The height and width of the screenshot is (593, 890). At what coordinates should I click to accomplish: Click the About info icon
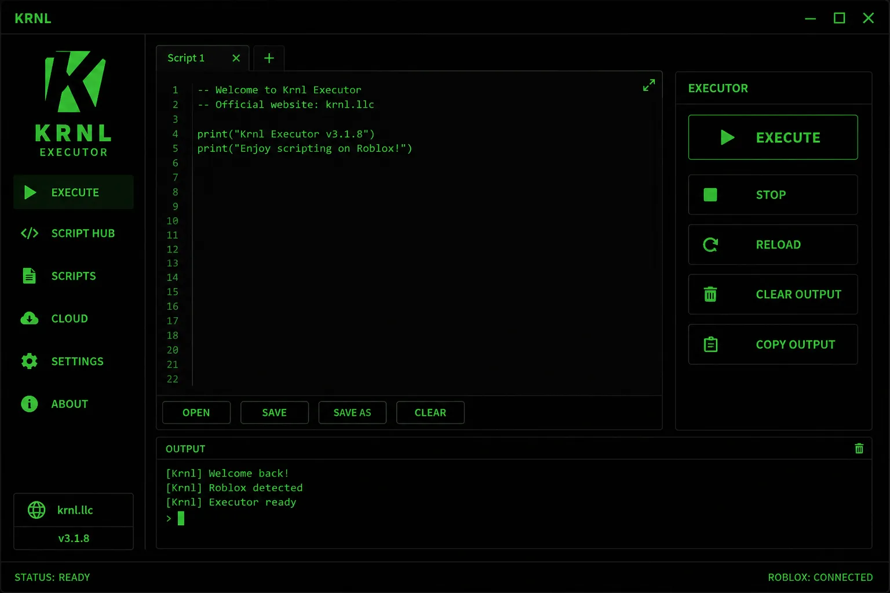pos(29,404)
